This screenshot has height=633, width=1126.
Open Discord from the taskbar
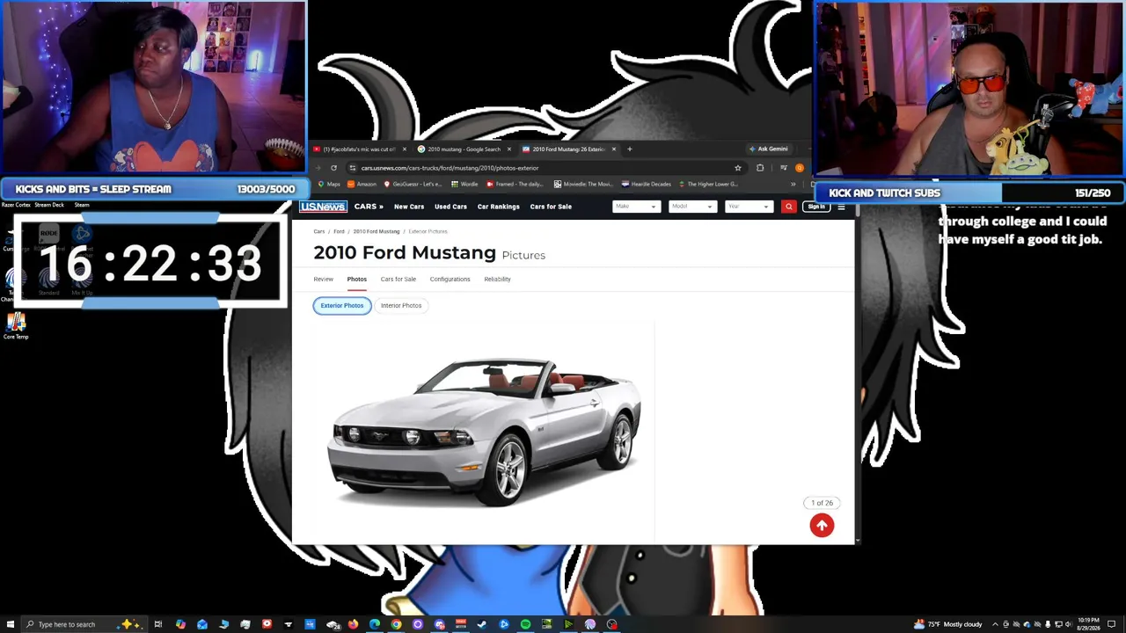(439, 624)
